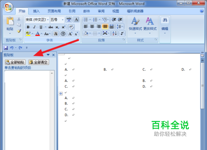Click the Office button logo
Viewport: 207px width, 150px height.
point(8,7)
